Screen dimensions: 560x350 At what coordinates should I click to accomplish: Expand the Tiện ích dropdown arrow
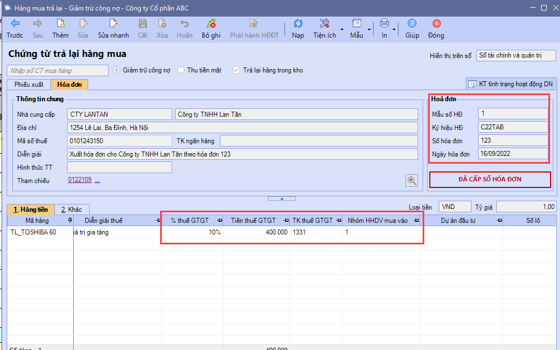tap(342, 29)
